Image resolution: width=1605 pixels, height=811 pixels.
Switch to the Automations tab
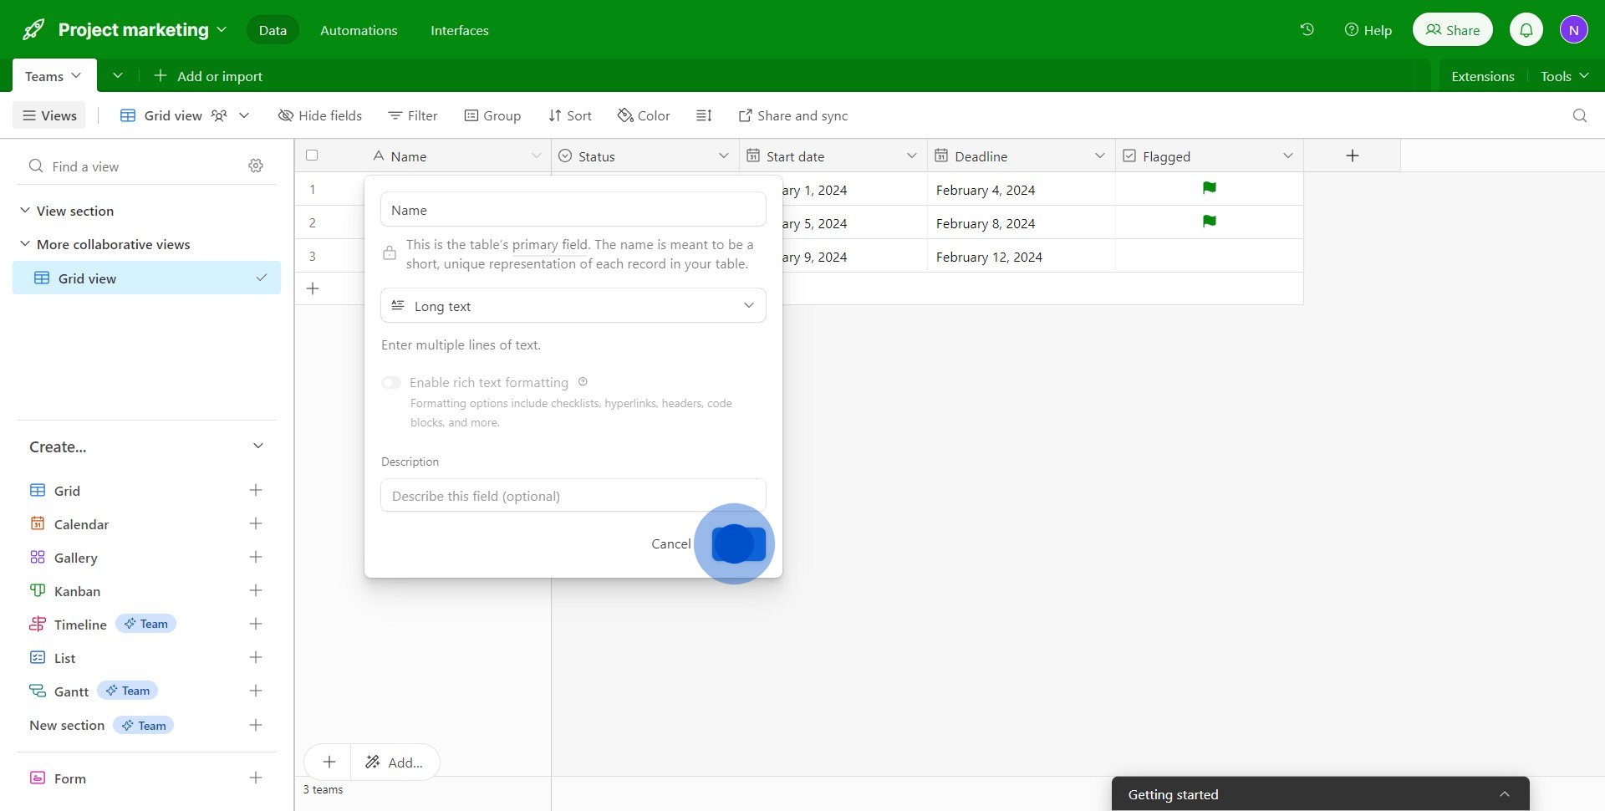point(359,30)
